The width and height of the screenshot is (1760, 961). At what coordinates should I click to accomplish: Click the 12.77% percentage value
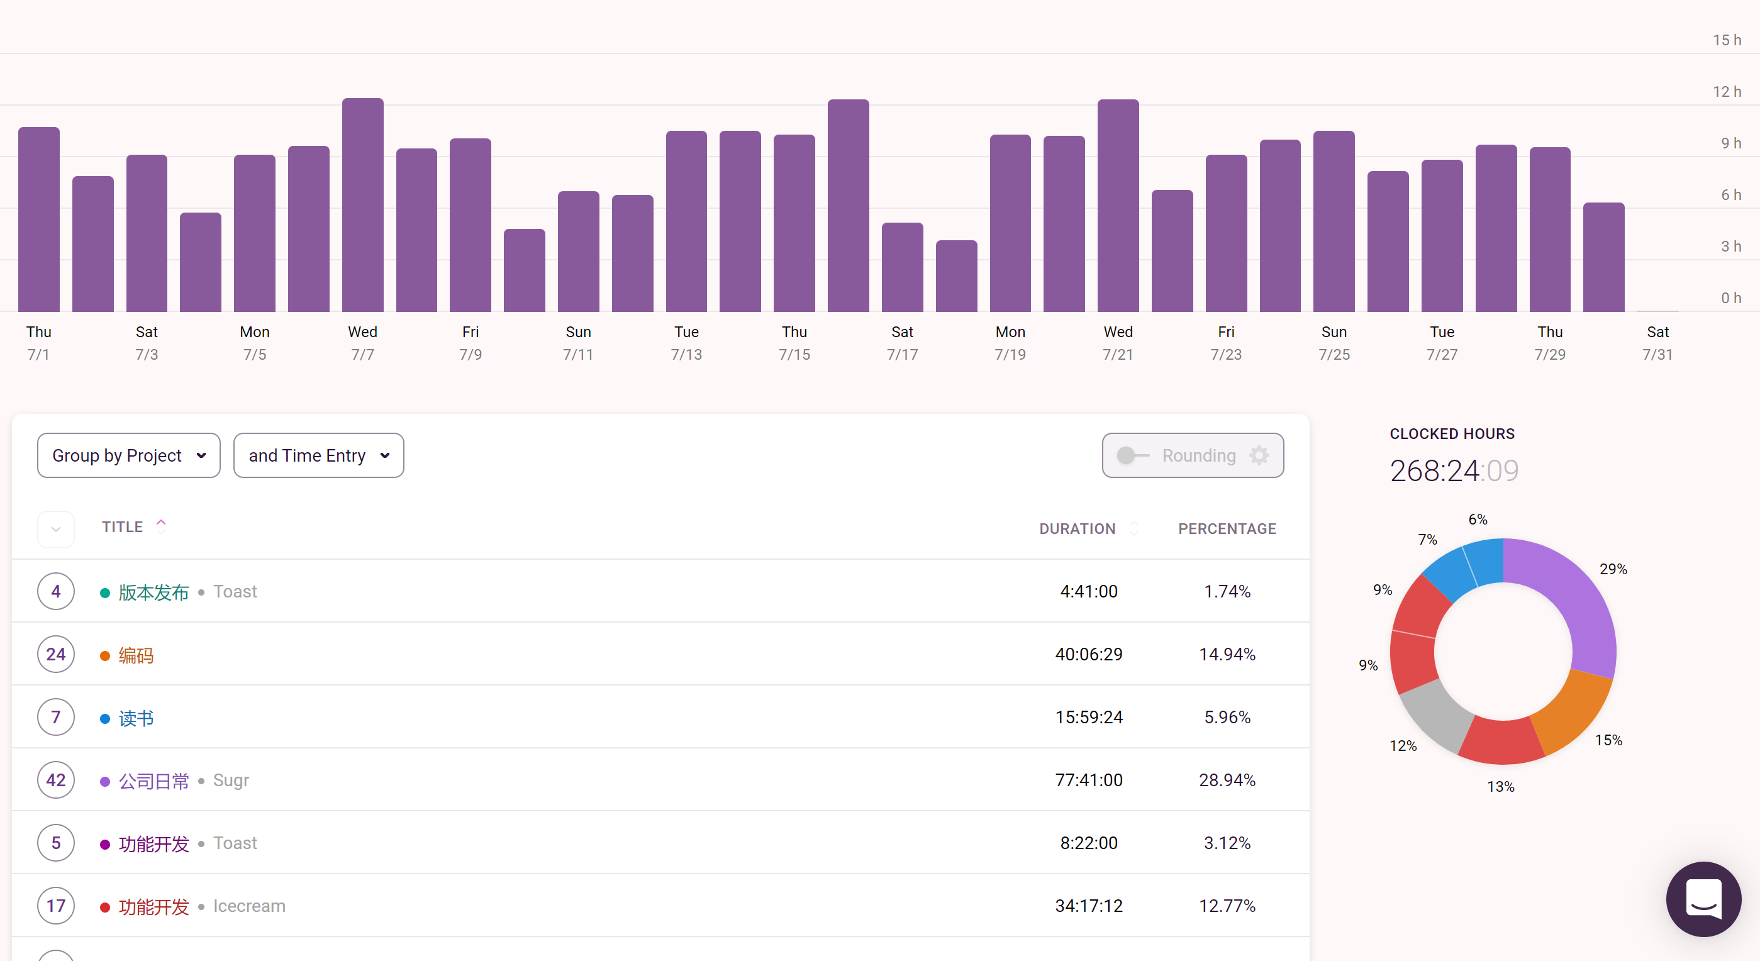pos(1227,906)
